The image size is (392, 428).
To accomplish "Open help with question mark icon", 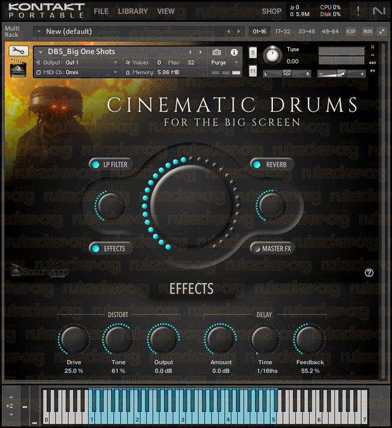I will (x=369, y=273).
